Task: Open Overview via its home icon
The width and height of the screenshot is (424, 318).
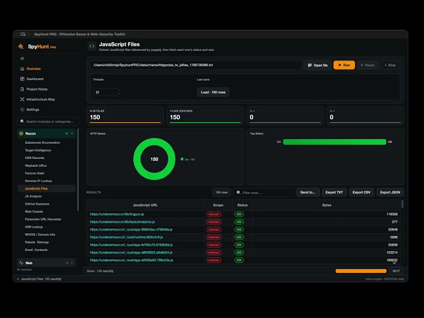Action: (22, 69)
